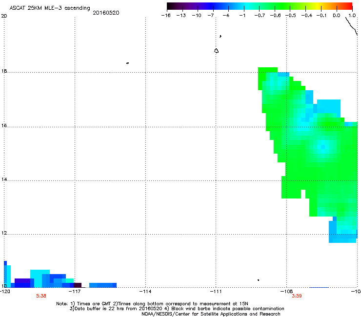Click the yellow section of the color scale
This screenshot has width=361, height=317.
pyautogui.click(x=318, y=6)
